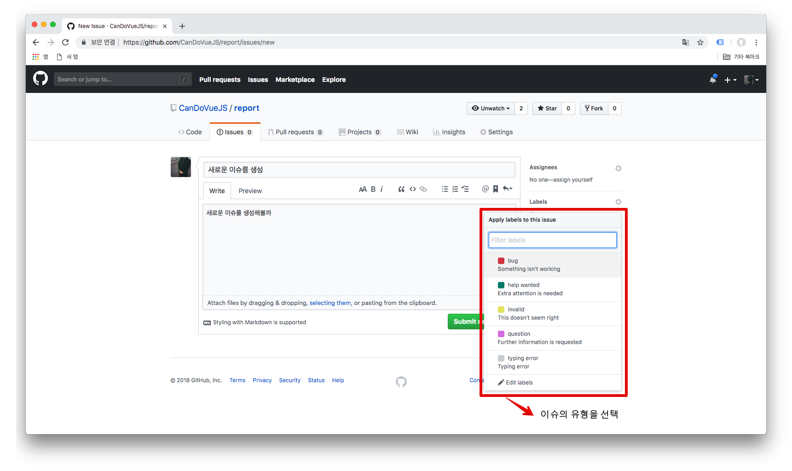Add a link using the chain icon
The width and height of the screenshot is (792, 471).
click(x=423, y=189)
